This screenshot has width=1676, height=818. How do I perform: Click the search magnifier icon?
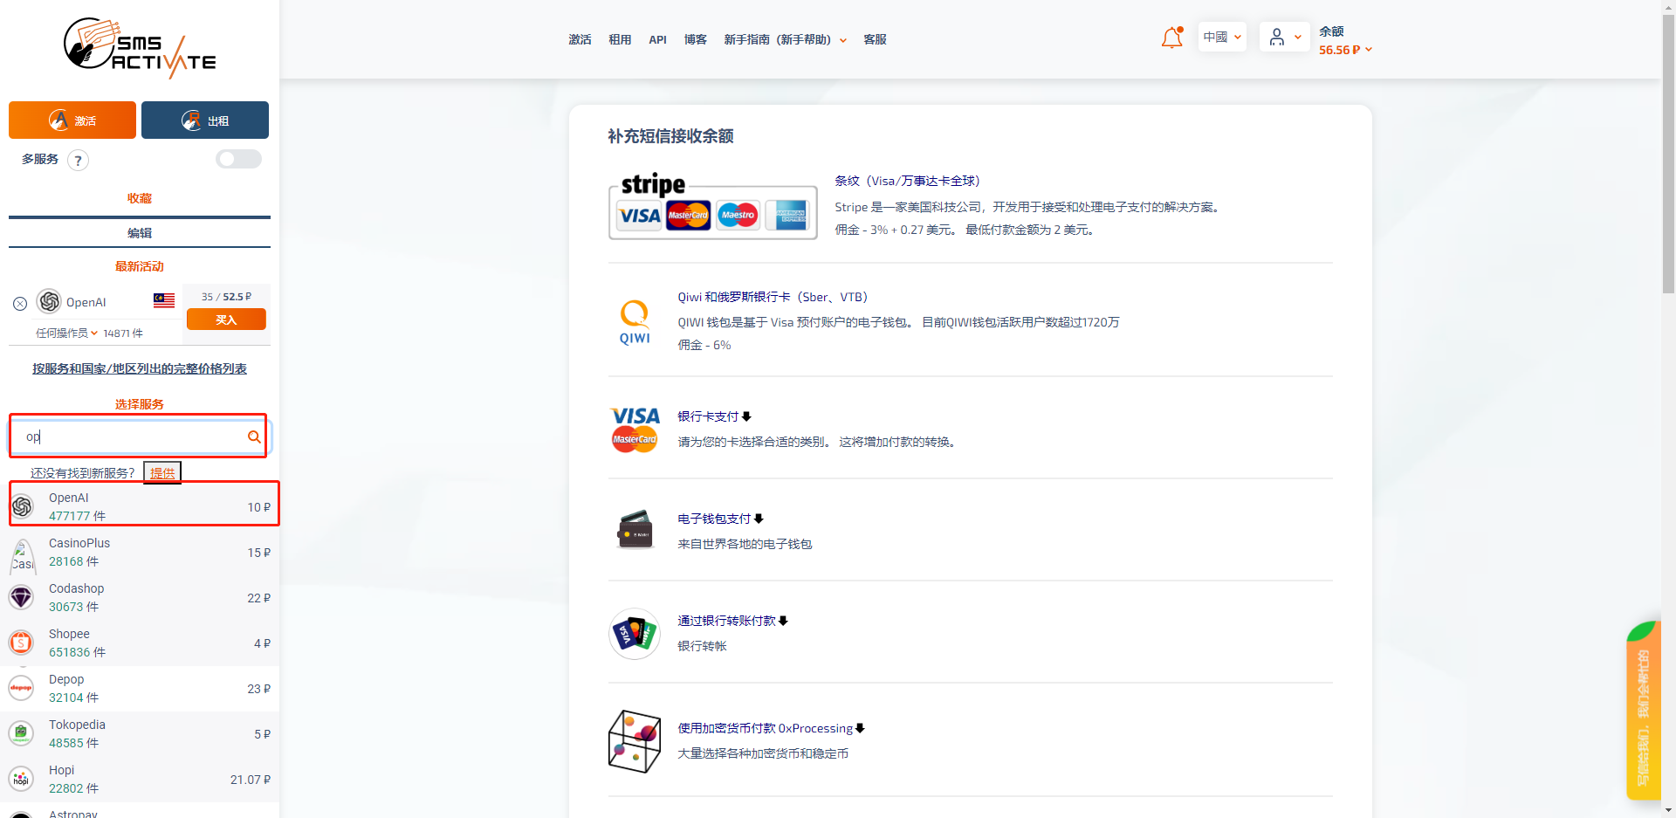click(x=254, y=436)
